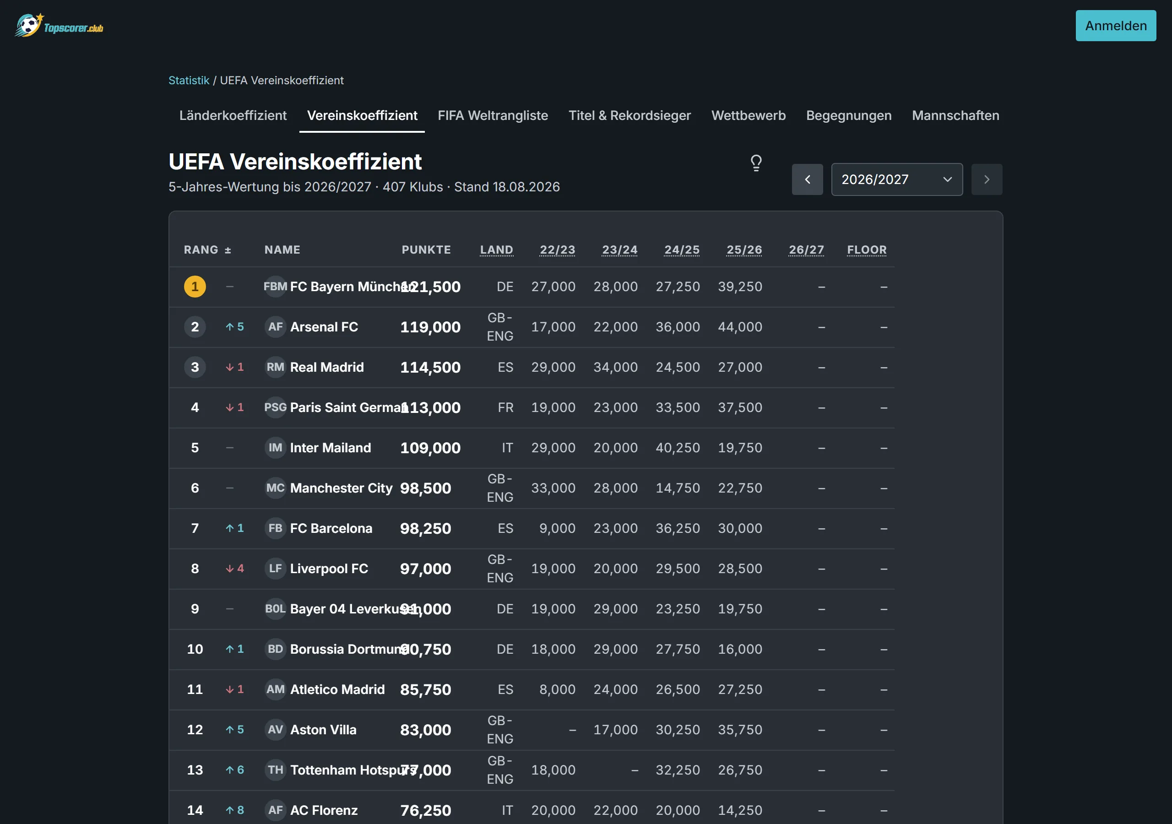This screenshot has width=1172, height=824.
Task: Switch to the Länderkoeffizient tab
Action: click(233, 115)
